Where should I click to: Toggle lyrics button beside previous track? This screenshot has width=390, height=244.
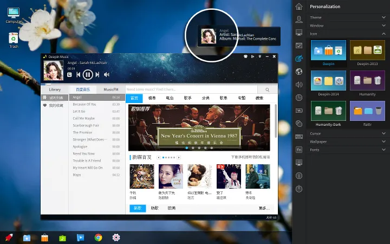(x=70, y=74)
